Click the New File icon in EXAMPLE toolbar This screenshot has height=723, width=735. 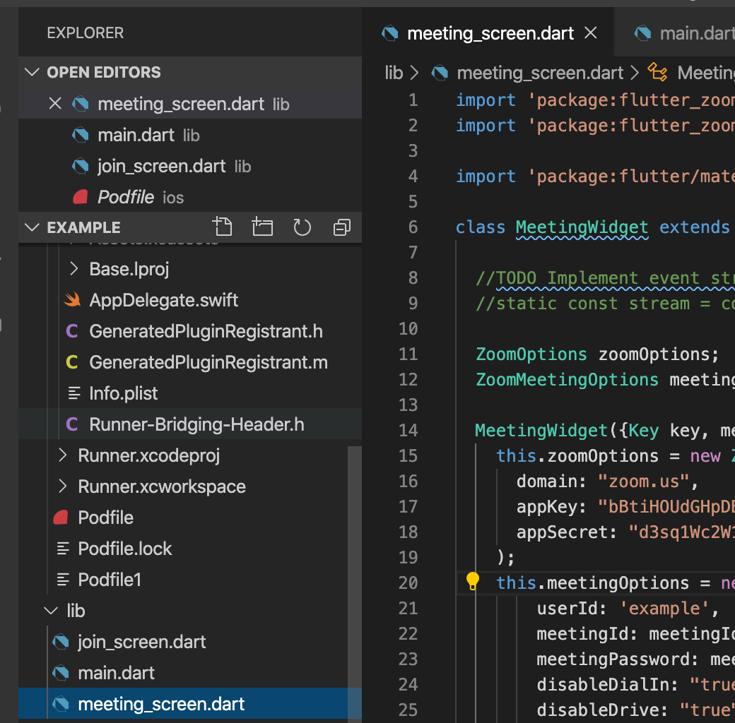(x=223, y=227)
